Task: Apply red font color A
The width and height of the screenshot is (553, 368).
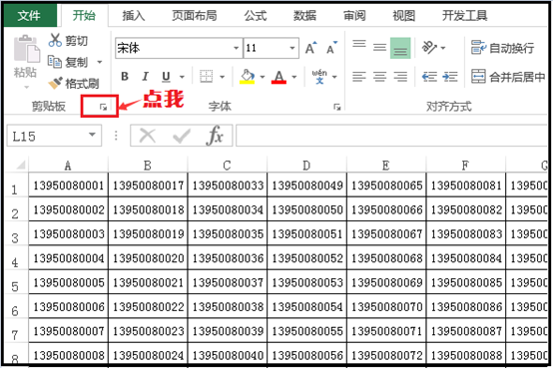Action: click(x=278, y=77)
